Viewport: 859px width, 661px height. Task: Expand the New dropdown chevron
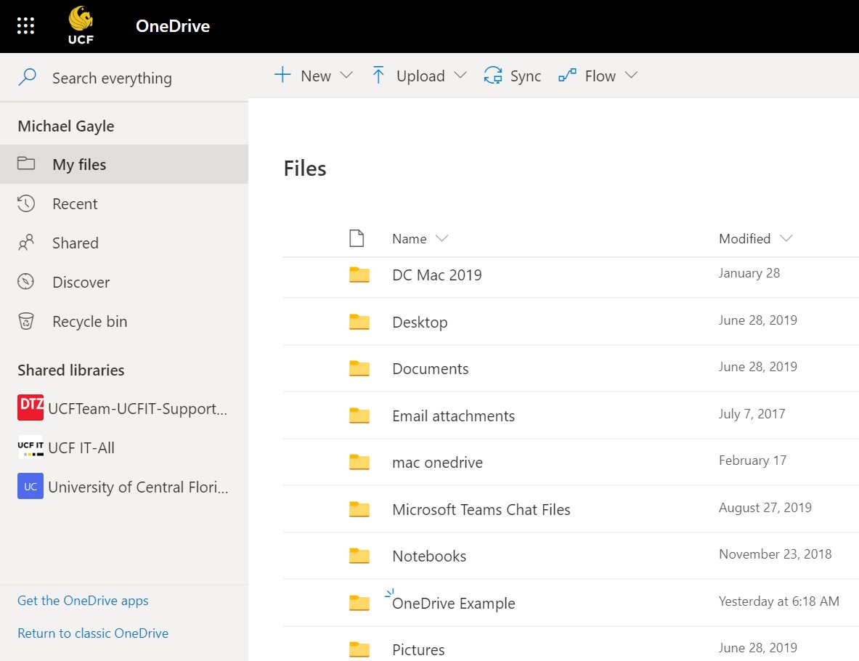[x=346, y=75]
